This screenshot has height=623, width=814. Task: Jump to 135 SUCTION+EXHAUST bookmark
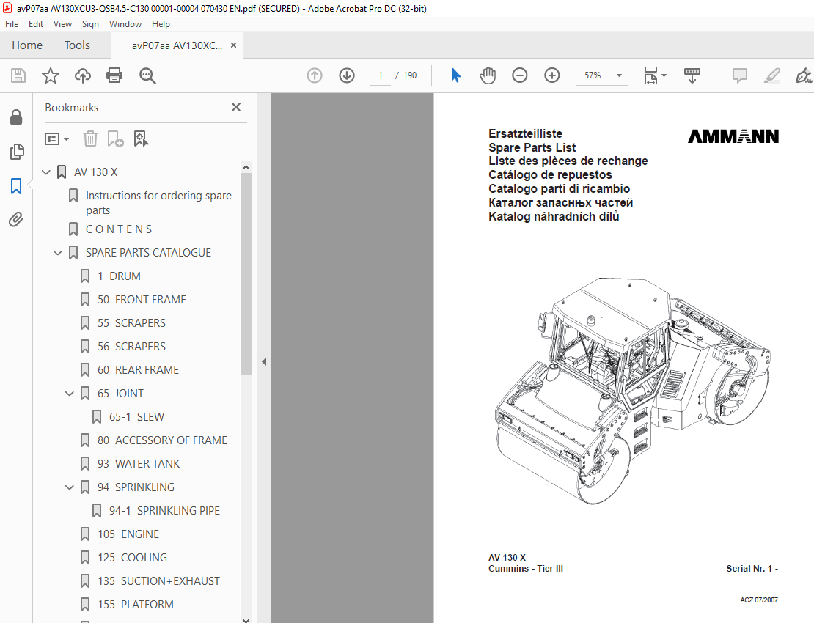(159, 581)
